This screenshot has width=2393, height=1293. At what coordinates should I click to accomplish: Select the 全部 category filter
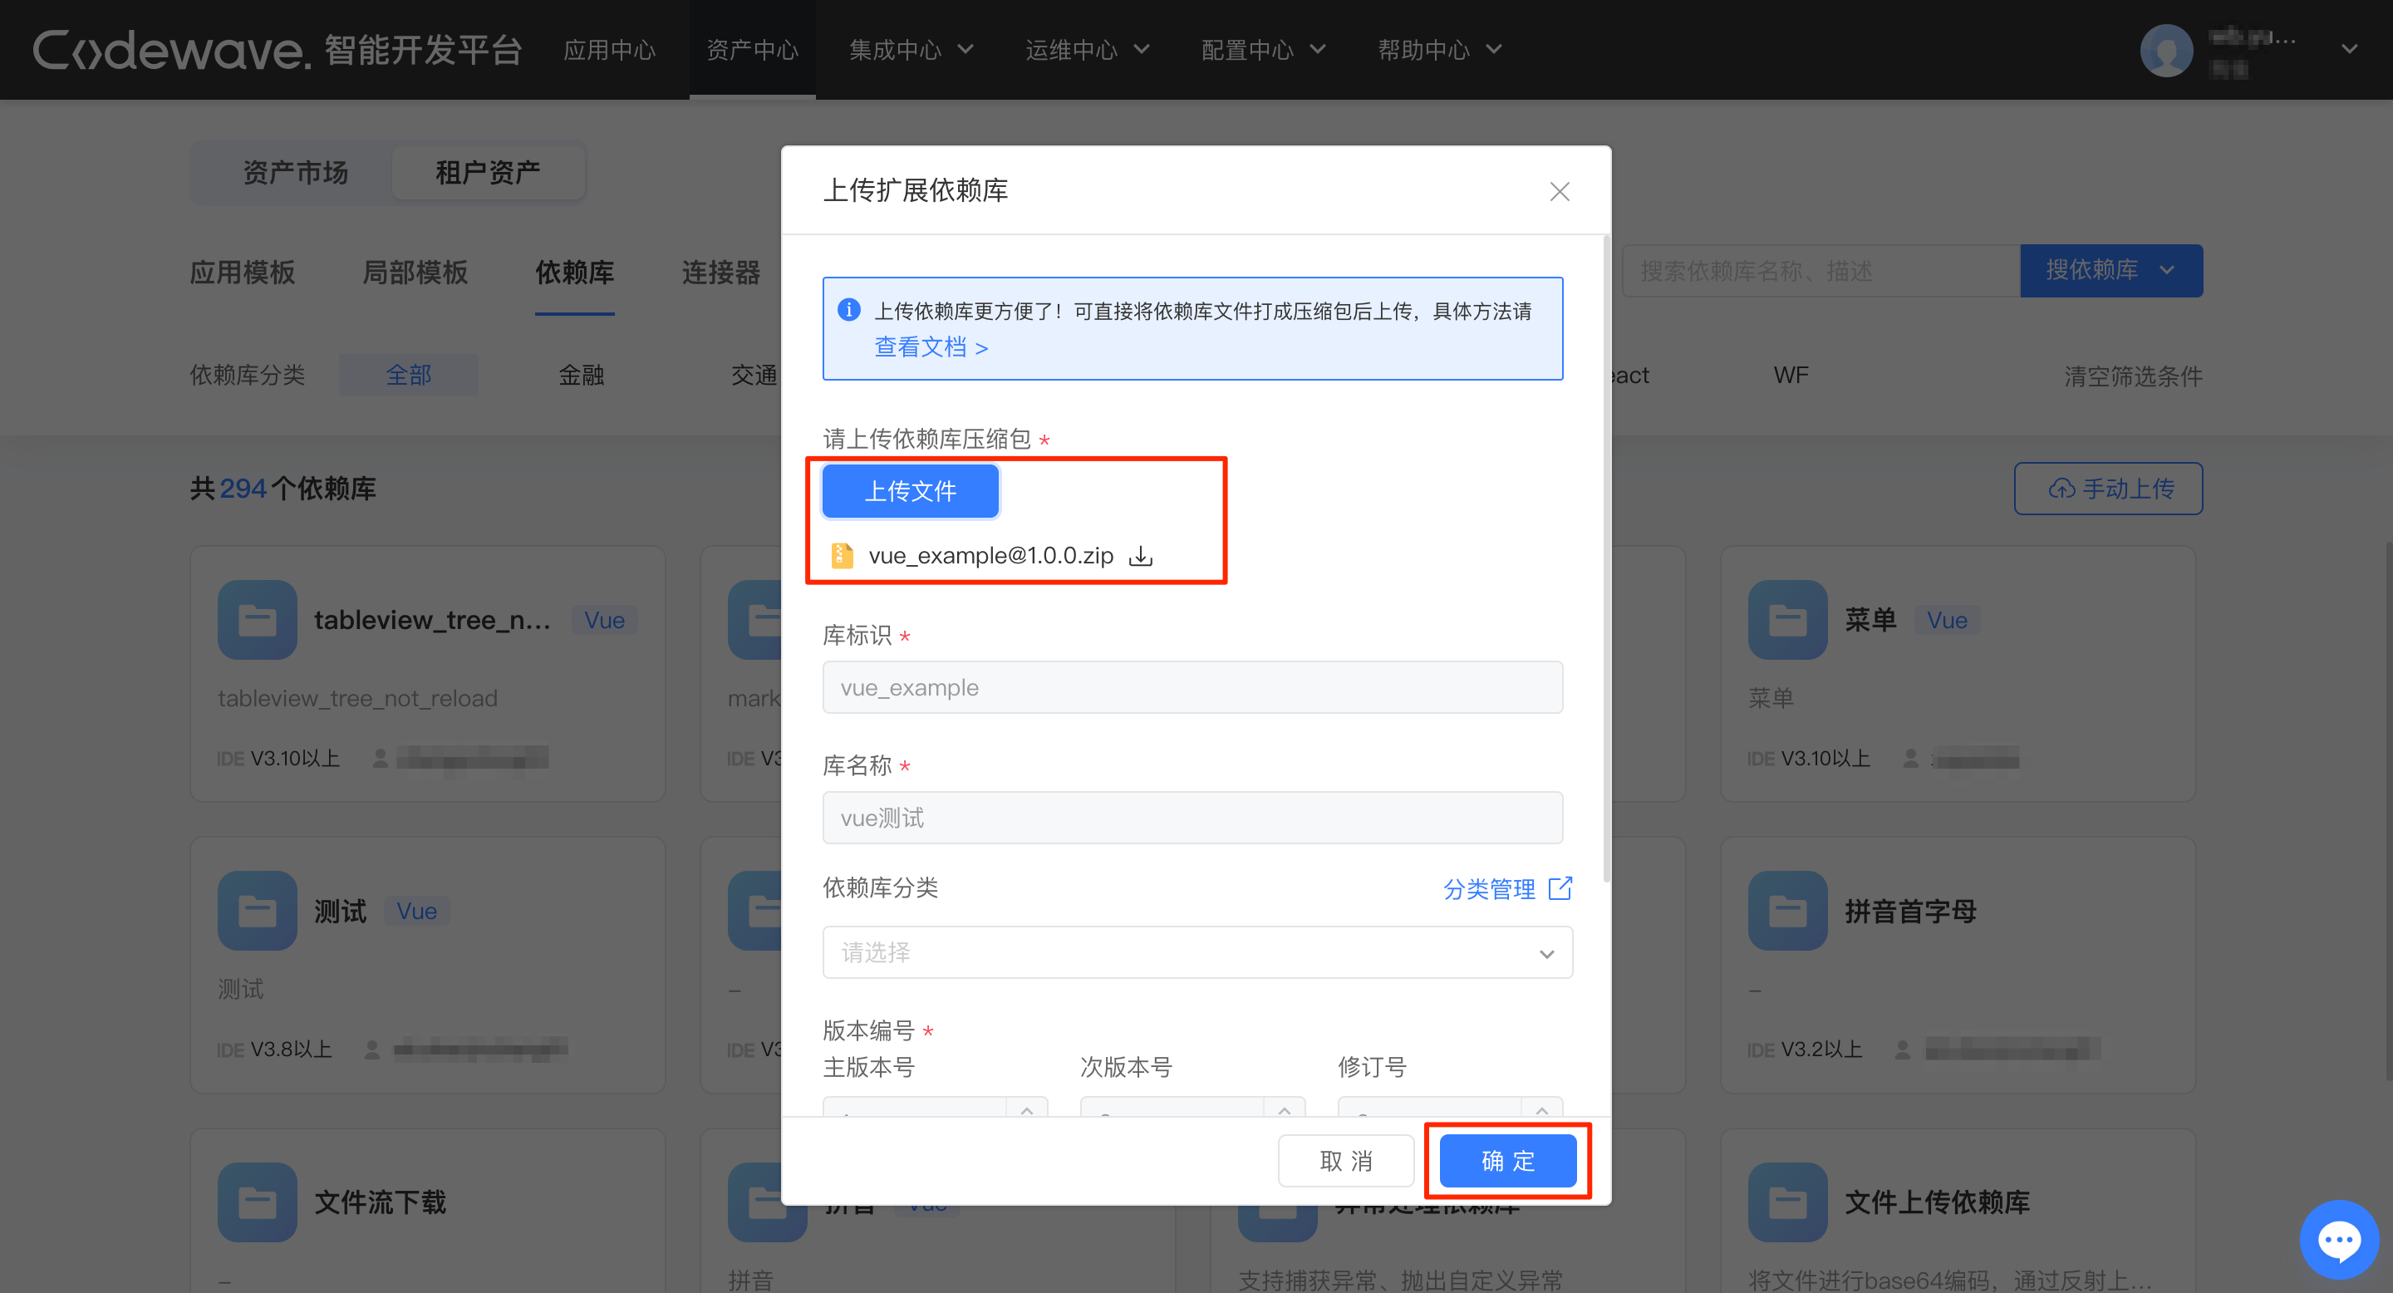(409, 374)
